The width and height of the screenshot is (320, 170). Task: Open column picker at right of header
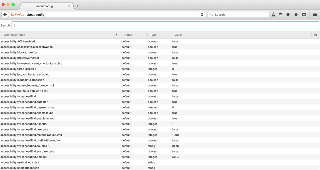tap(315, 35)
